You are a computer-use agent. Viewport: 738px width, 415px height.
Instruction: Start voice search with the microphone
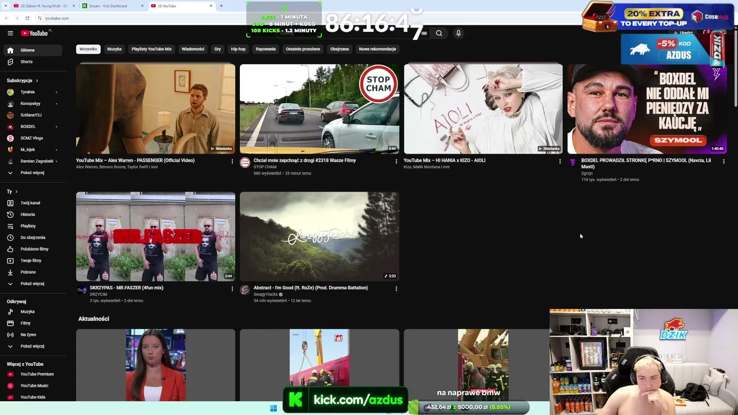click(x=458, y=33)
